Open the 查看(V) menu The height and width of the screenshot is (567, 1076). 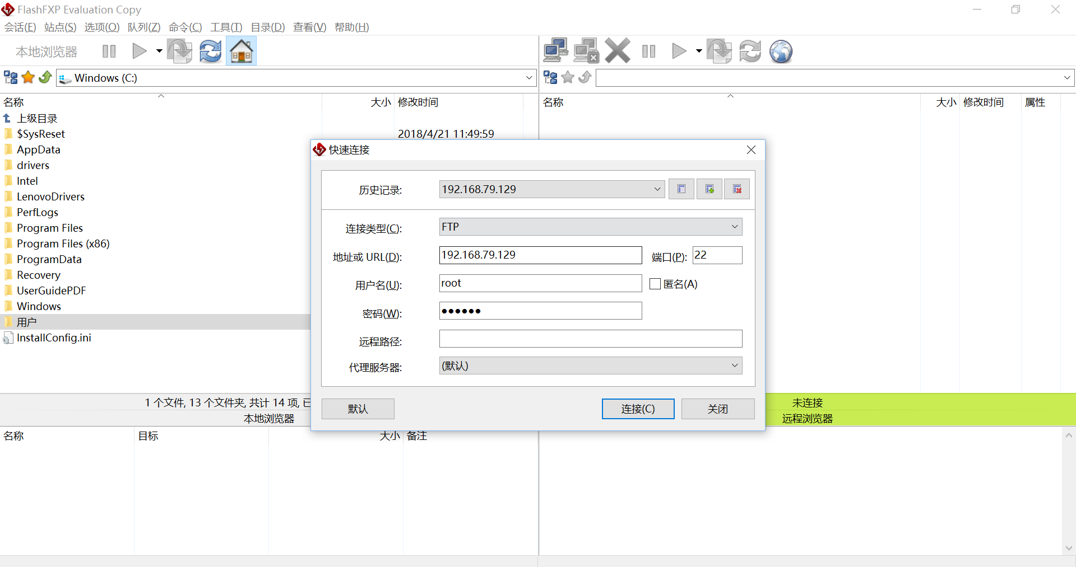pos(309,27)
